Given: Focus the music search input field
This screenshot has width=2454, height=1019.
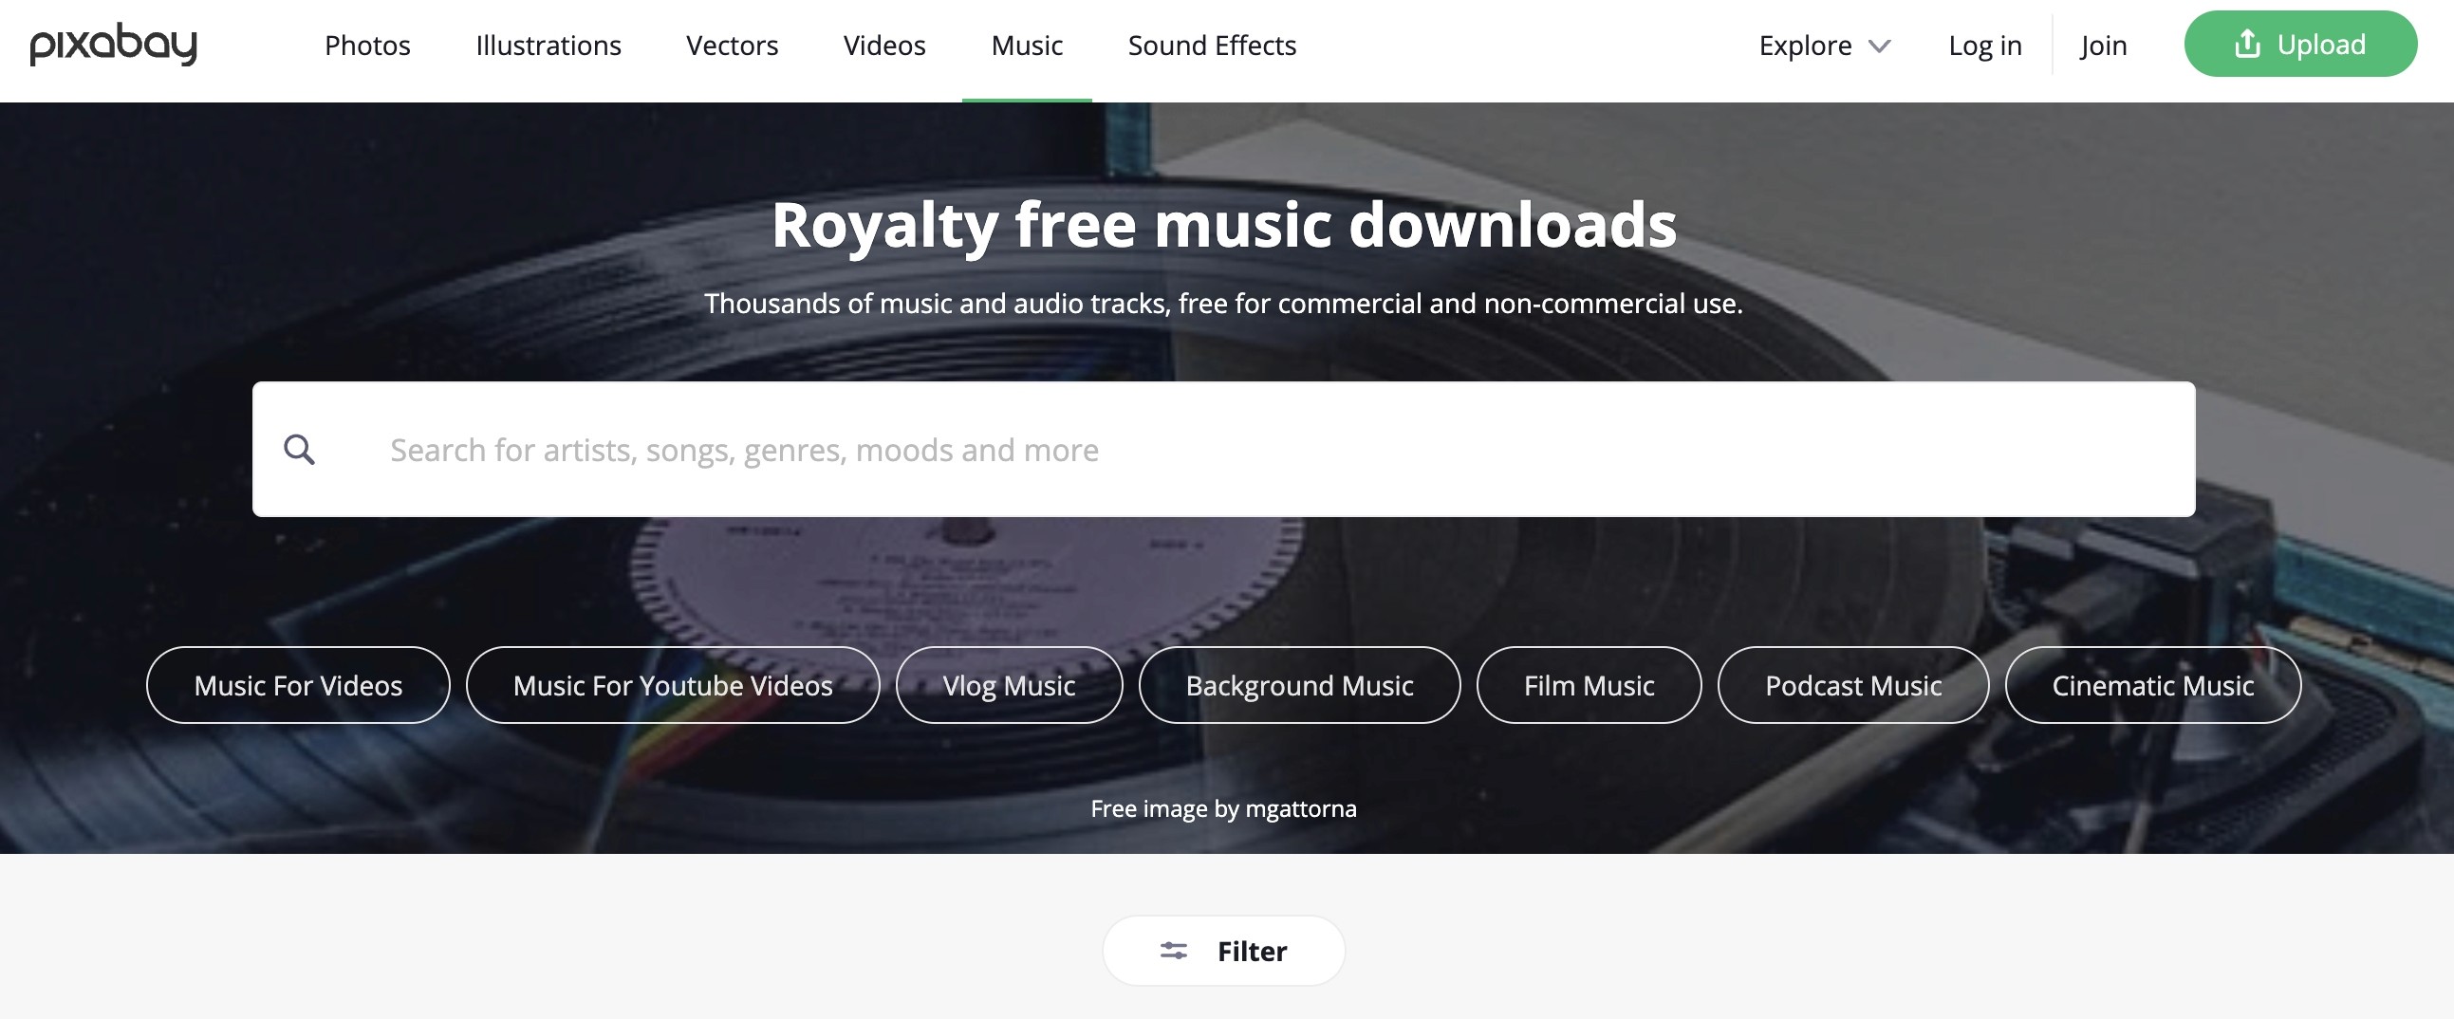Looking at the screenshot, I should [1223, 450].
